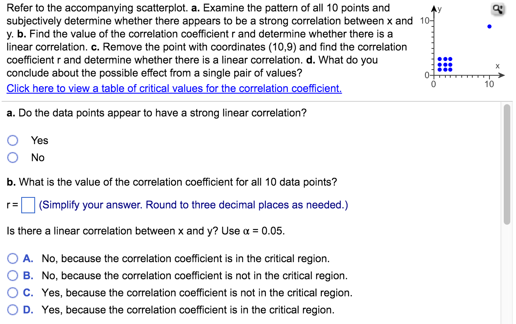Click the cluster of points near the origin
Image resolution: width=516 pixels, height=324 pixels.
[445, 63]
